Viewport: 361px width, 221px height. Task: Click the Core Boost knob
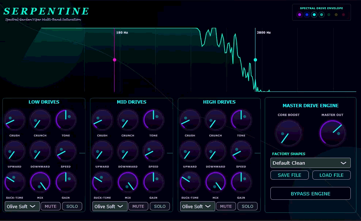(x=289, y=133)
